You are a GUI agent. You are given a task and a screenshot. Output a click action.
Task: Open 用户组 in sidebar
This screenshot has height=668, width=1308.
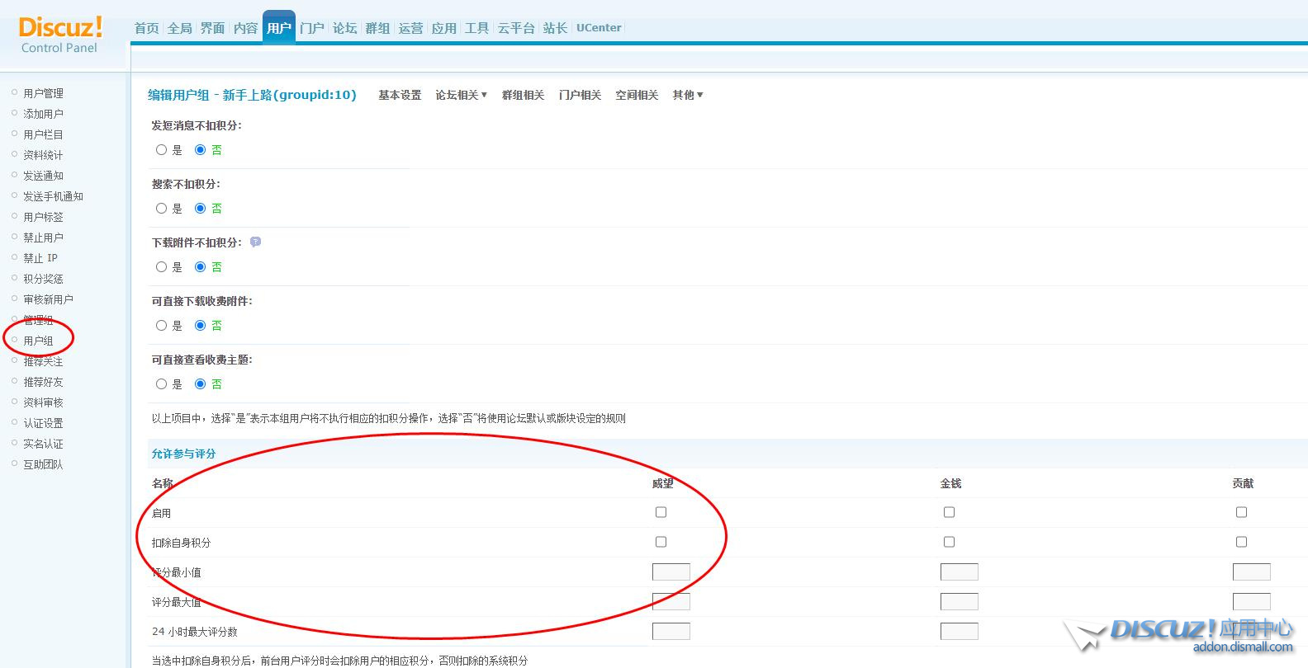(x=38, y=341)
